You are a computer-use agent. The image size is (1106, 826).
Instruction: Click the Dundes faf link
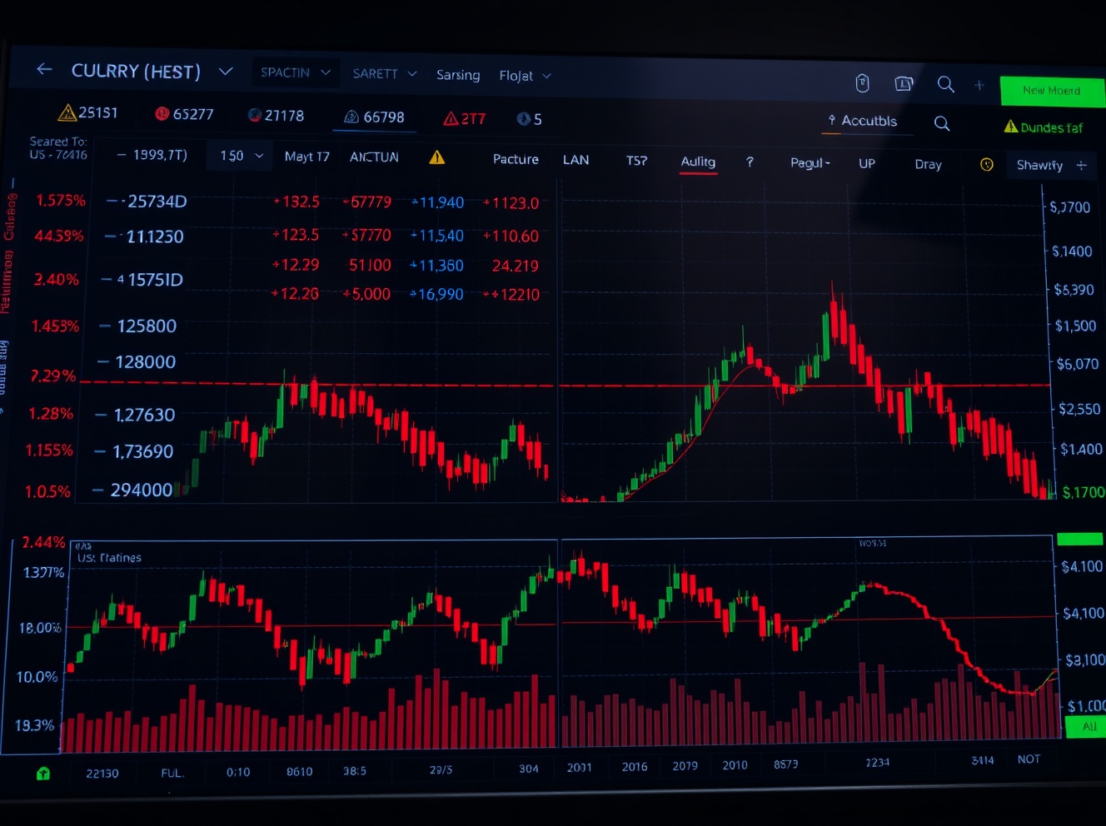1044,127
